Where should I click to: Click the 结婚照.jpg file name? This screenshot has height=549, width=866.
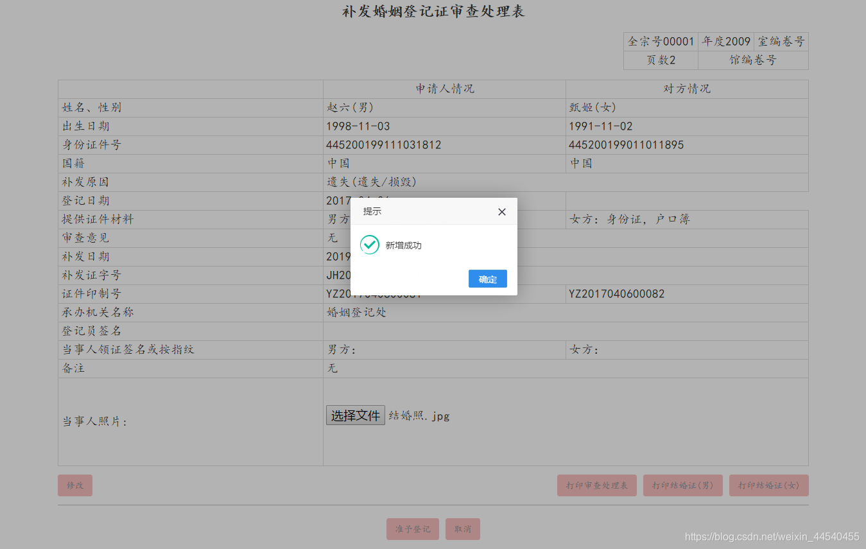tap(419, 415)
